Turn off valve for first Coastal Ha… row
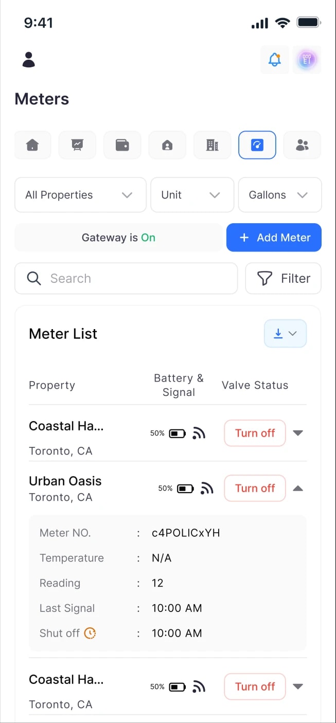This screenshot has height=723, width=336. (x=255, y=433)
